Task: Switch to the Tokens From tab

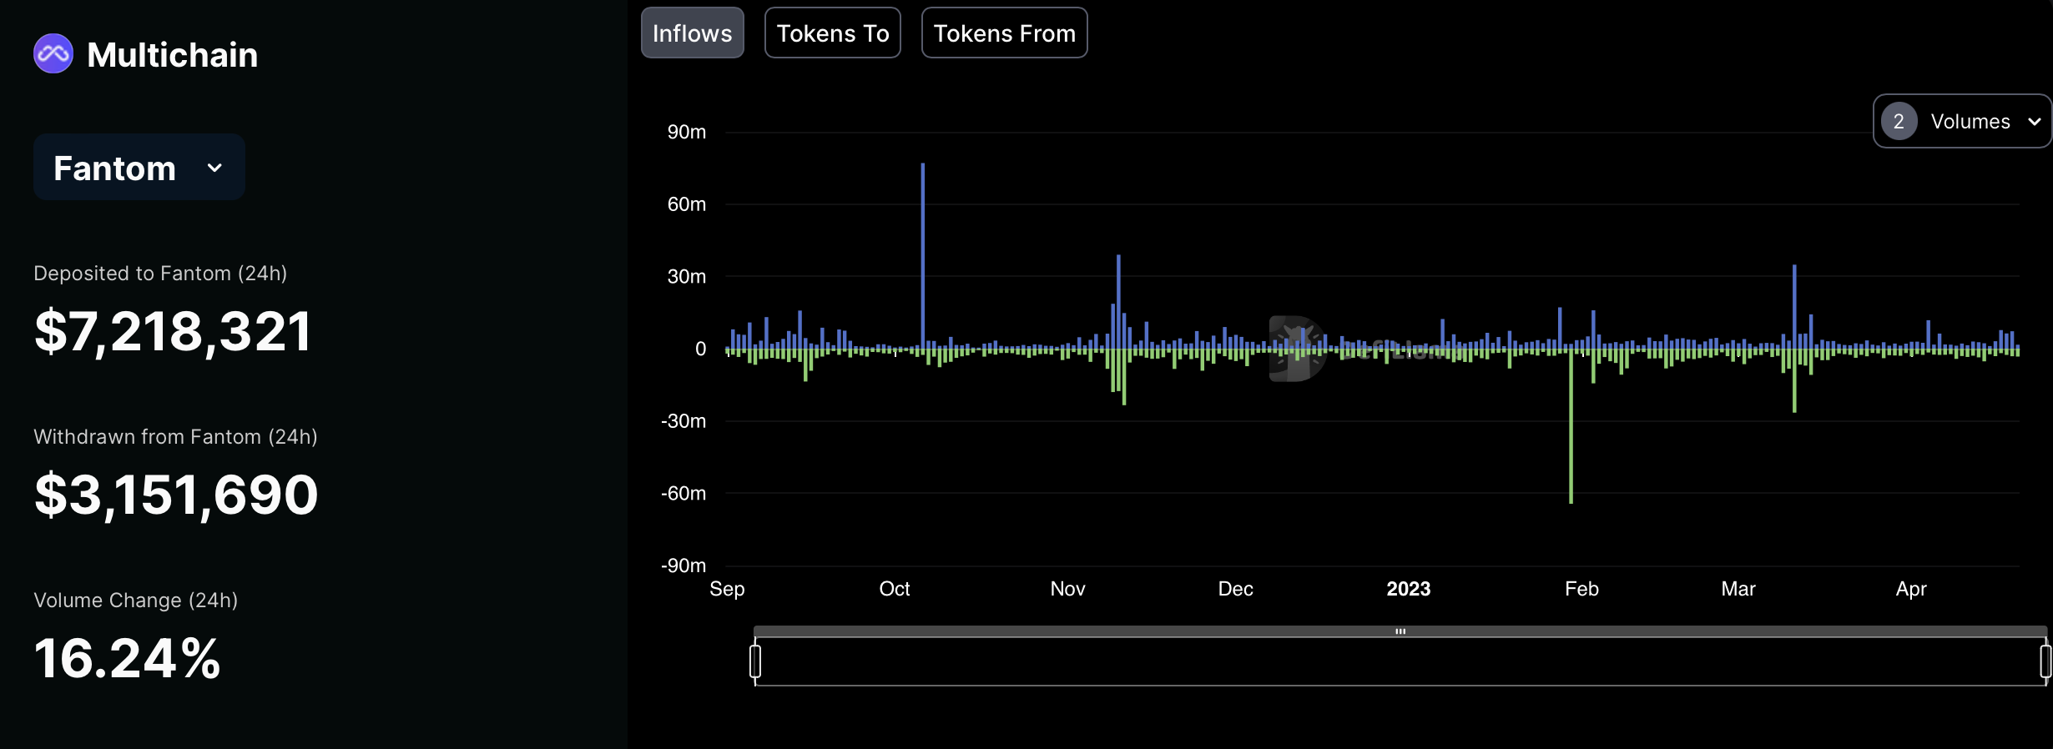Action: 1004,33
